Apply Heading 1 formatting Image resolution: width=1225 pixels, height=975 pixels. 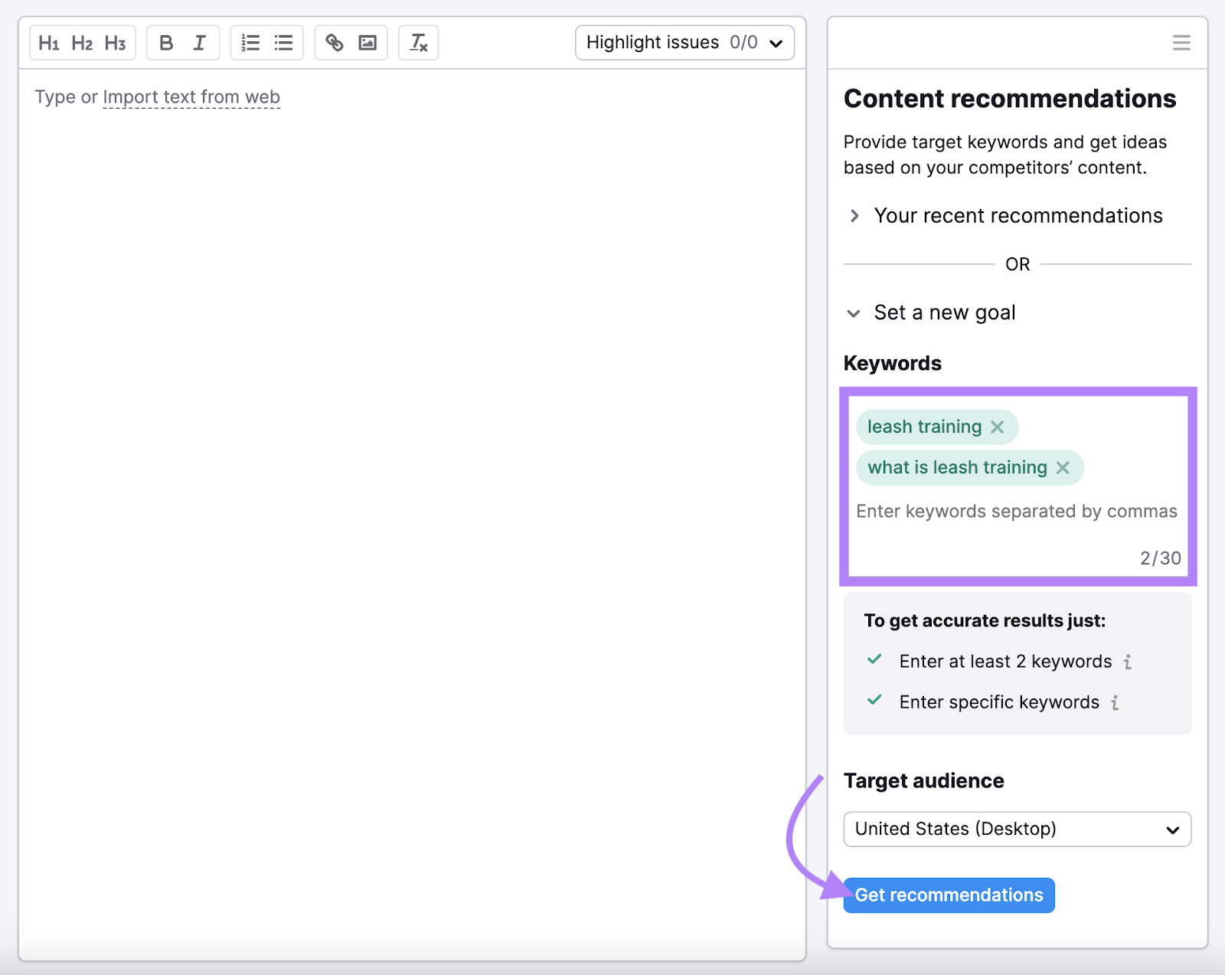[49, 43]
